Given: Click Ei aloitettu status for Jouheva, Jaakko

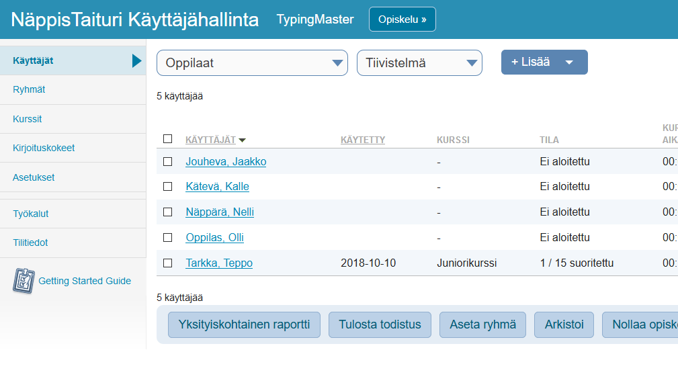Looking at the screenshot, I should point(564,162).
